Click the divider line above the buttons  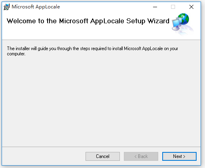101,147
